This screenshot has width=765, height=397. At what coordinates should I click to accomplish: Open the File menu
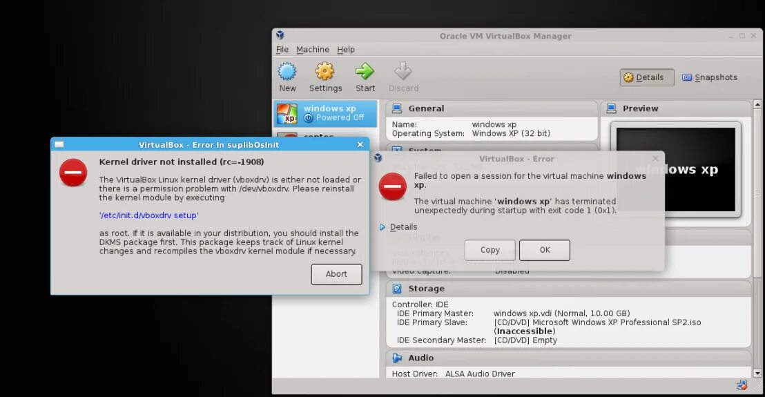282,49
